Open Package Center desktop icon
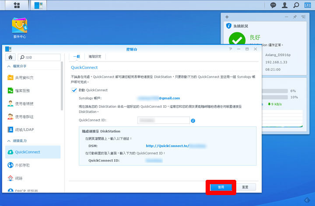The height and width of the screenshot is (206, 315). coord(20,28)
